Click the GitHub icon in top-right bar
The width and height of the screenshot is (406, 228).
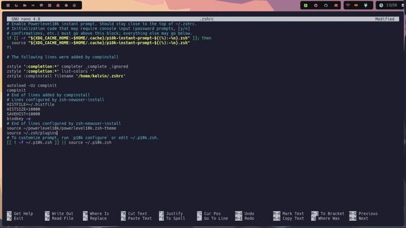pyautogui.click(x=325, y=5)
